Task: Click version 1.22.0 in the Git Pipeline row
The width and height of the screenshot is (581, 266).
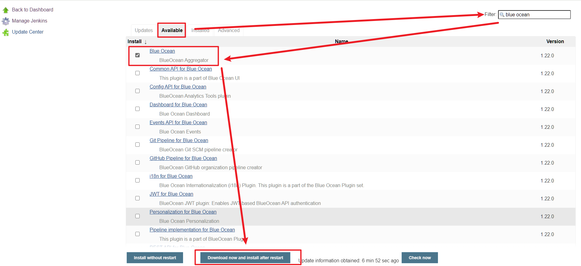Action: [547, 145]
